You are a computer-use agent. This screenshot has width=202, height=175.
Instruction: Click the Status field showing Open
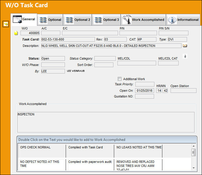[53, 58]
